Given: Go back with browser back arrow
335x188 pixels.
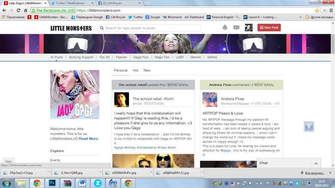Looking at the screenshot, I should [4, 11].
